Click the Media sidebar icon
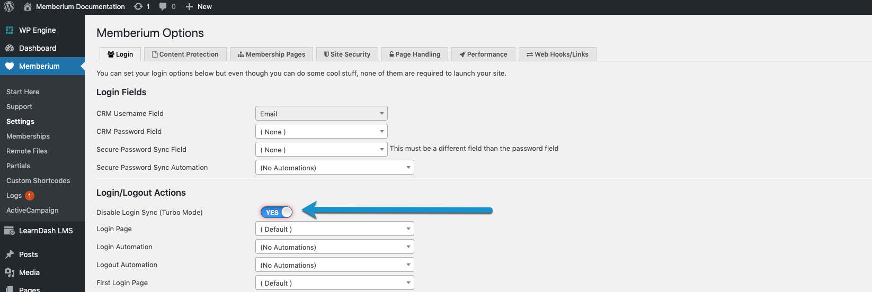The image size is (872, 292). 10,272
